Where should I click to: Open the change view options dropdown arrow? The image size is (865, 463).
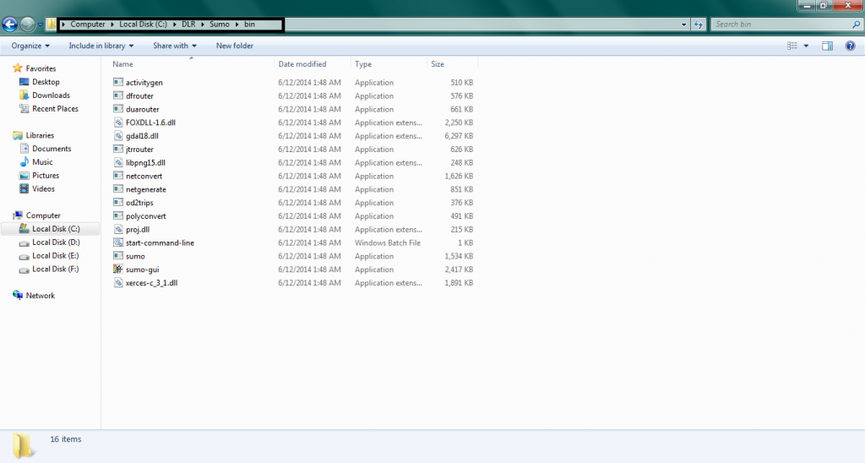(x=806, y=46)
